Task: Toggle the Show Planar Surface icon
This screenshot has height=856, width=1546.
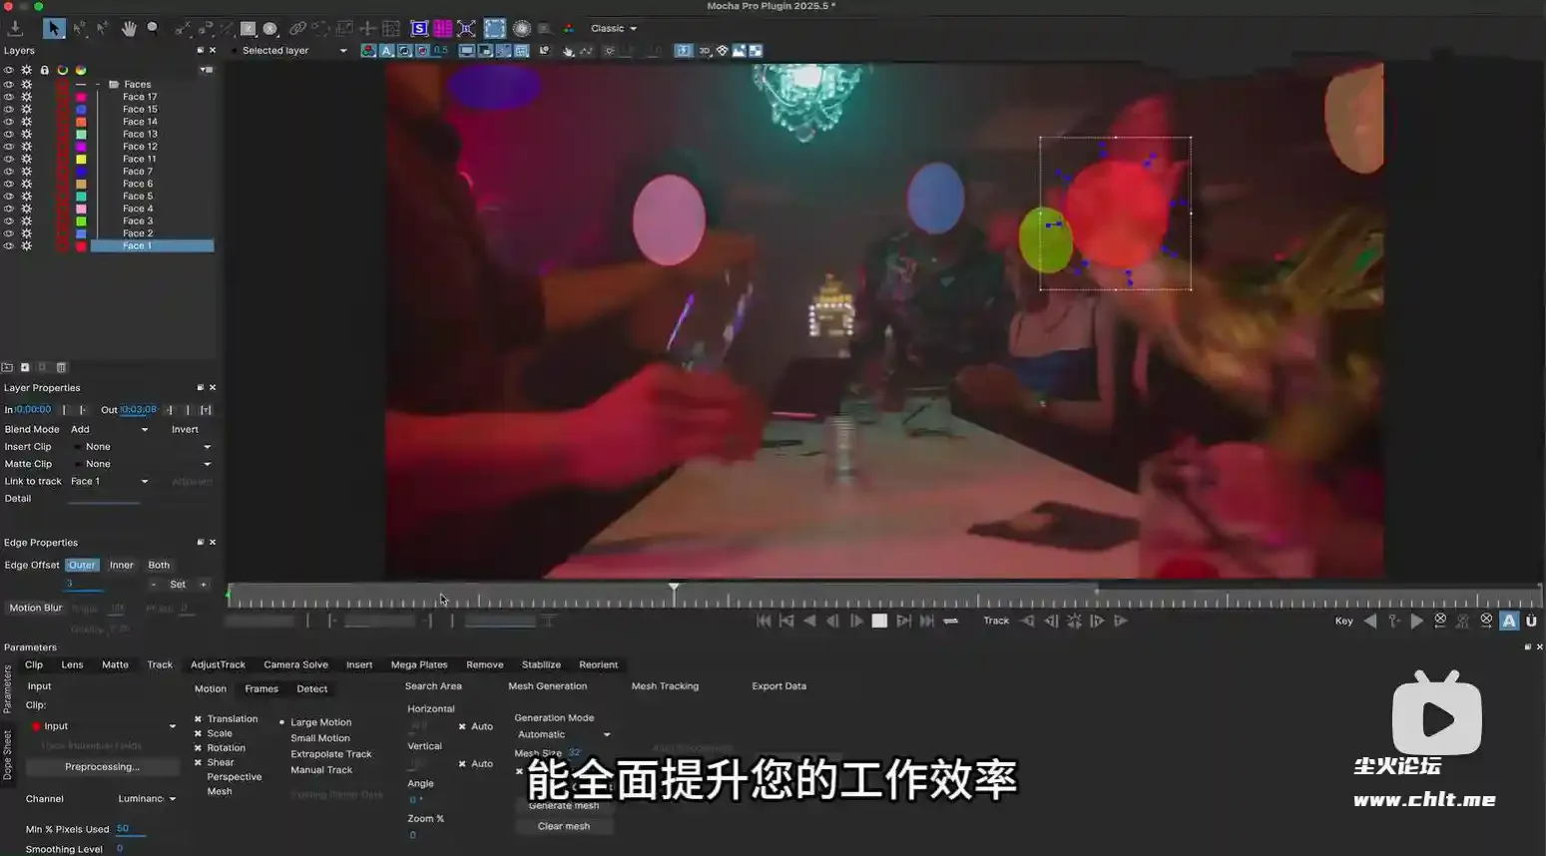Action: pos(419,28)
